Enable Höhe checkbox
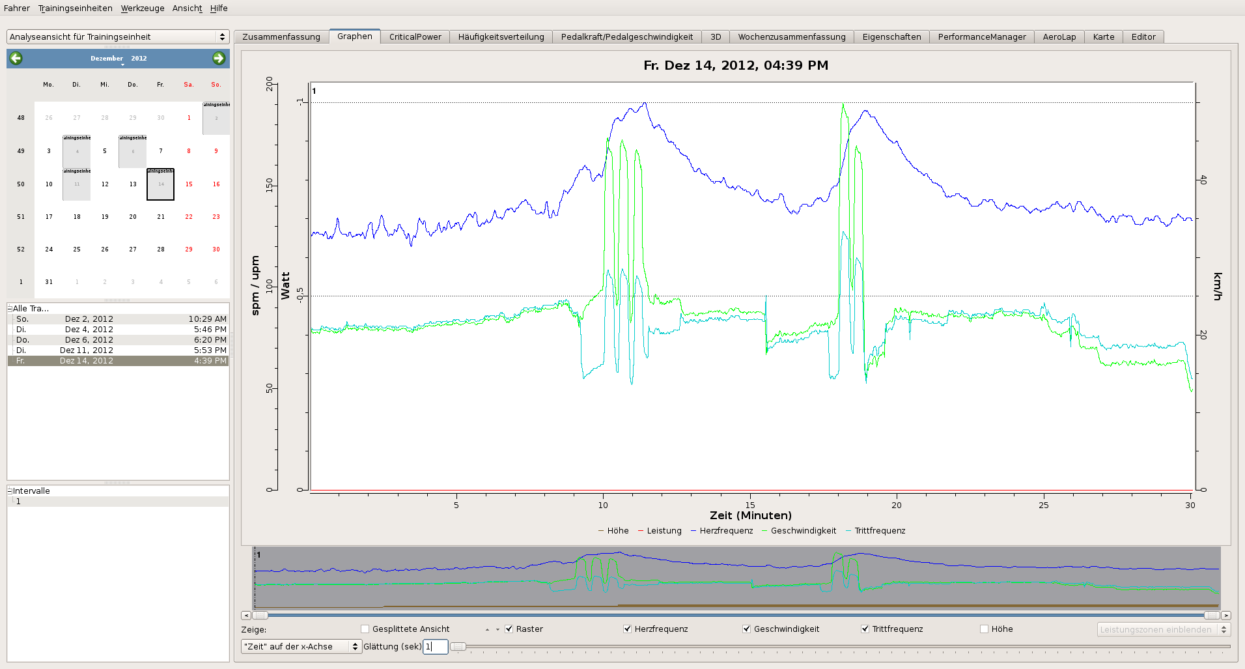 (x=985, y=629)
